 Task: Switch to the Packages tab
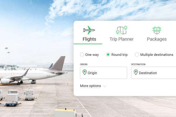coord(157,34)
